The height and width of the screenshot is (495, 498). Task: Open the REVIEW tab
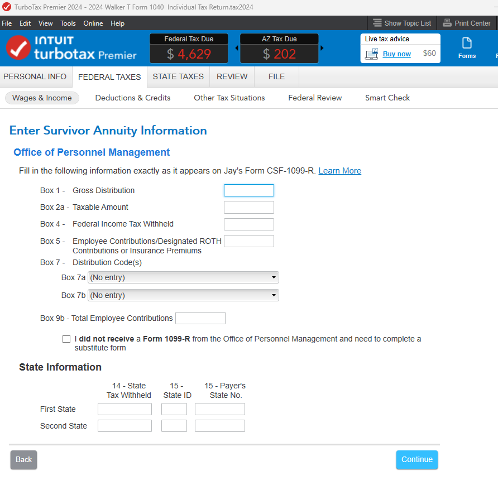pyautogui.click(x=232, y=76)
